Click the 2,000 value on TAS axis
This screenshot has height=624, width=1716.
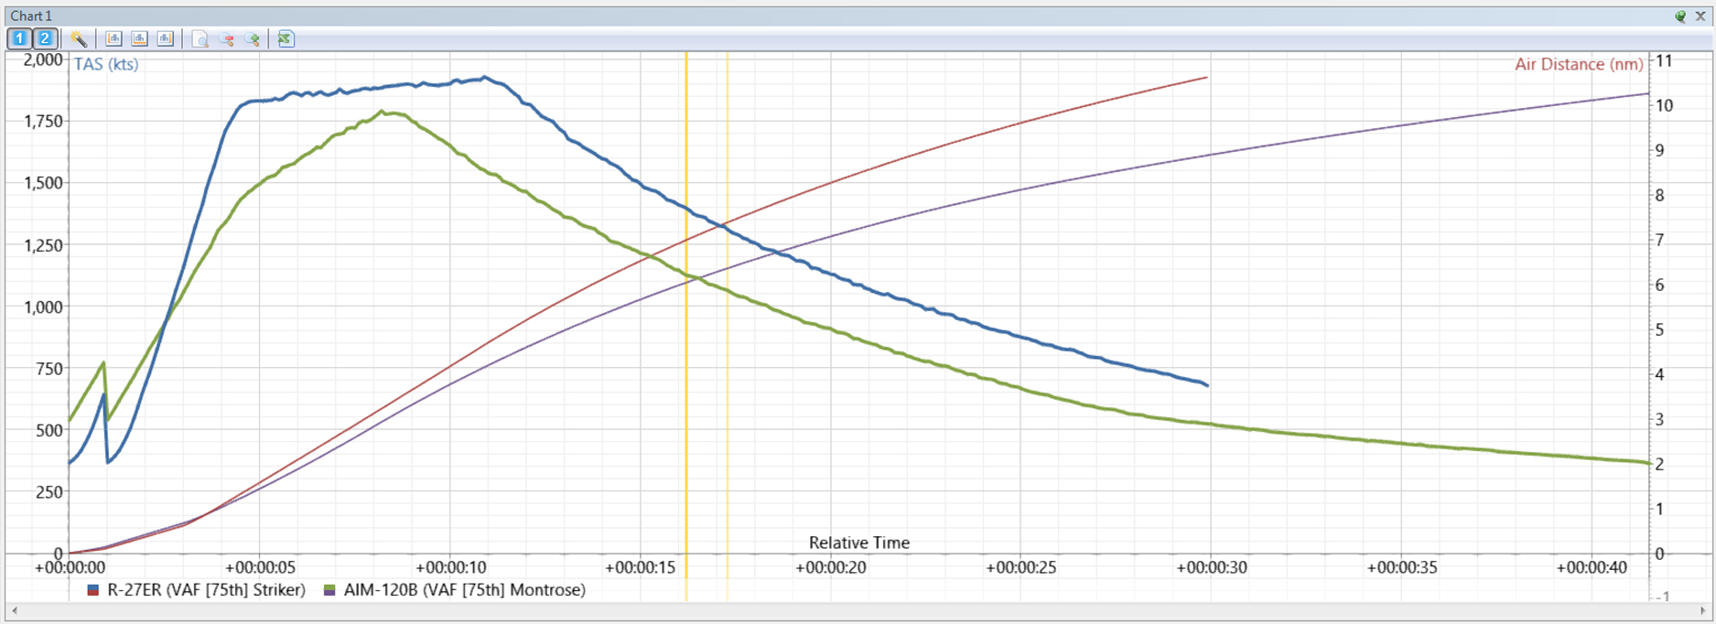tap(44, 59)
